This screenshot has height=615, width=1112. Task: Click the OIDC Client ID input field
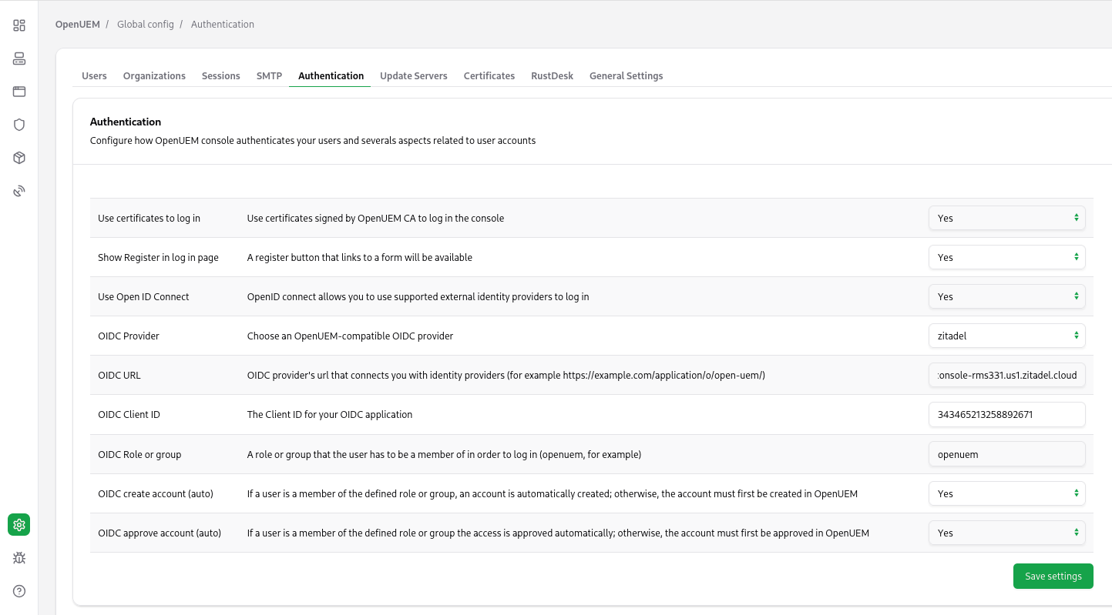[1006, 414]
